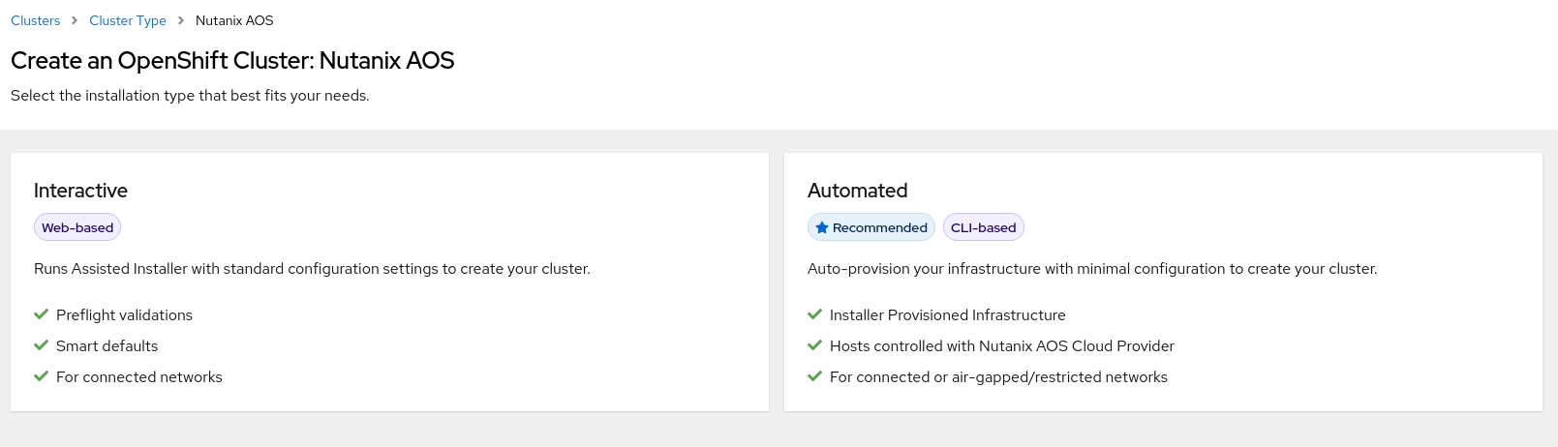The width and height of the screenshot is (1558, 447).
Task: Click the chevron before Nutanix AOS breadcrumb
Action: tap(181, 20)
